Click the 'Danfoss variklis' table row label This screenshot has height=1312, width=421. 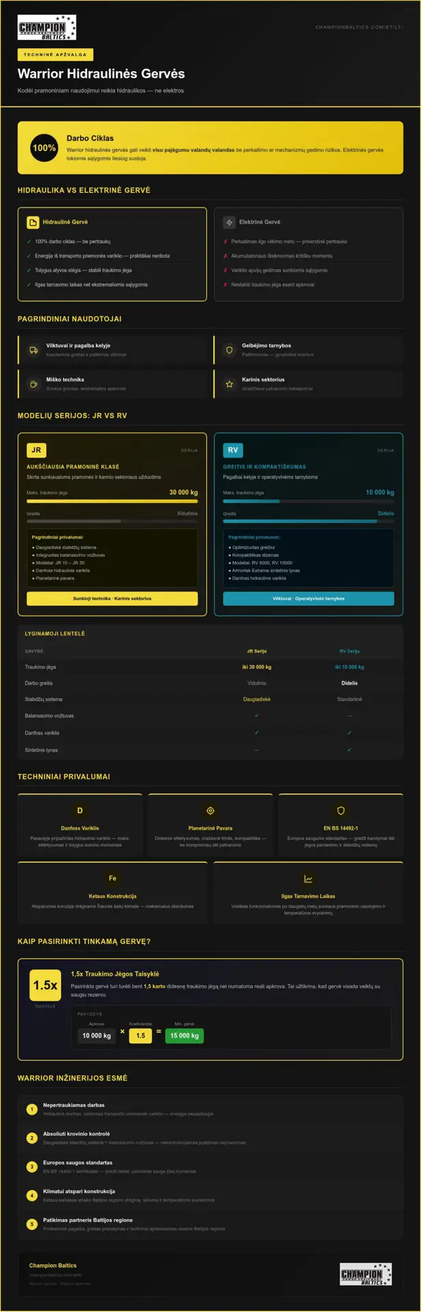pyautogui.click(x=42, y=733)
